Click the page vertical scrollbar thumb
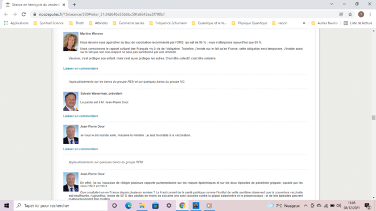 (x=373, y=118)
